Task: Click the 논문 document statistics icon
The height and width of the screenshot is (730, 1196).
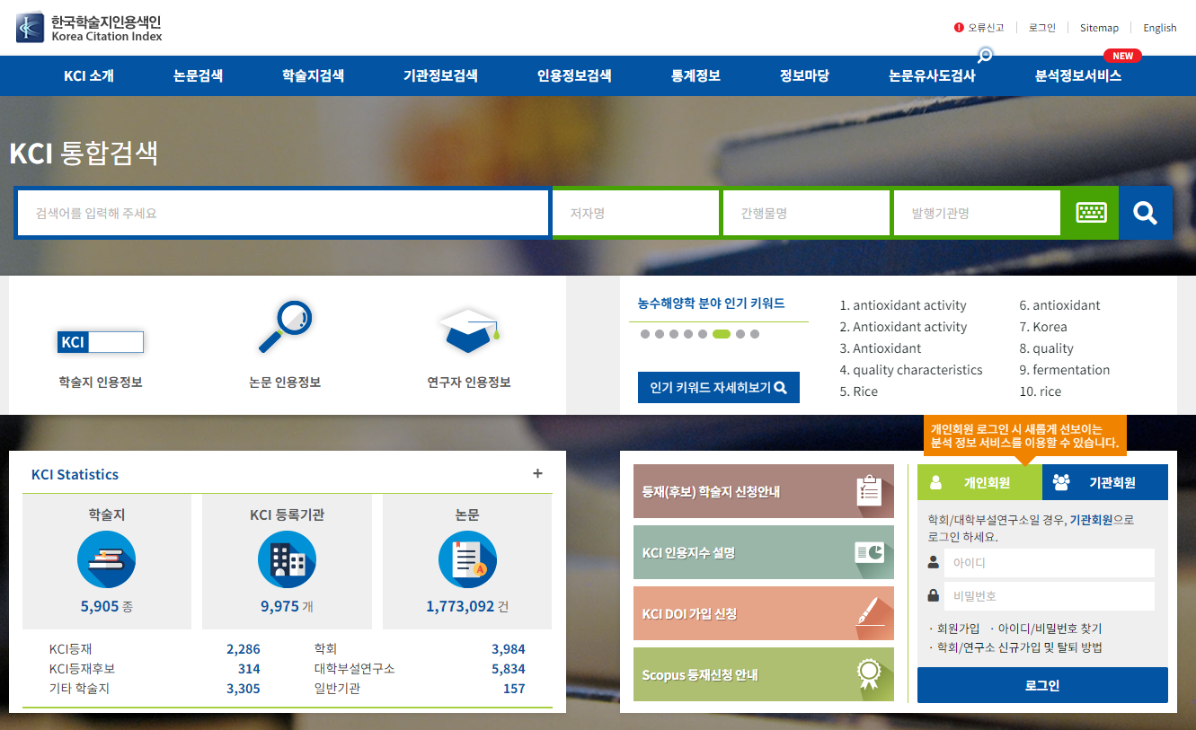Action: click(467, 560)
